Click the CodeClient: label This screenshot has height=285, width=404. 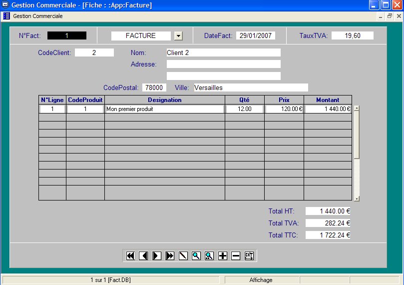tap(54, 52)
